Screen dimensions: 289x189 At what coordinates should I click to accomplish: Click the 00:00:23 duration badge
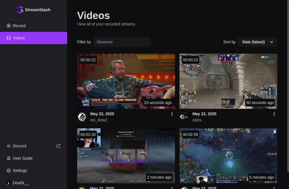[x=190, y=60]
